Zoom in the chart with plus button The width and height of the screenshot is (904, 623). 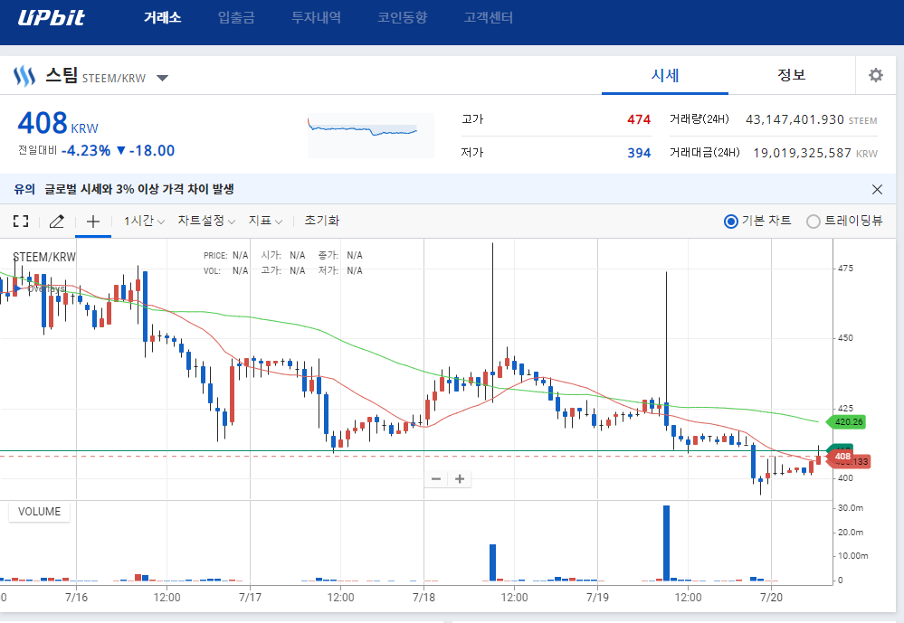point(460,478)
